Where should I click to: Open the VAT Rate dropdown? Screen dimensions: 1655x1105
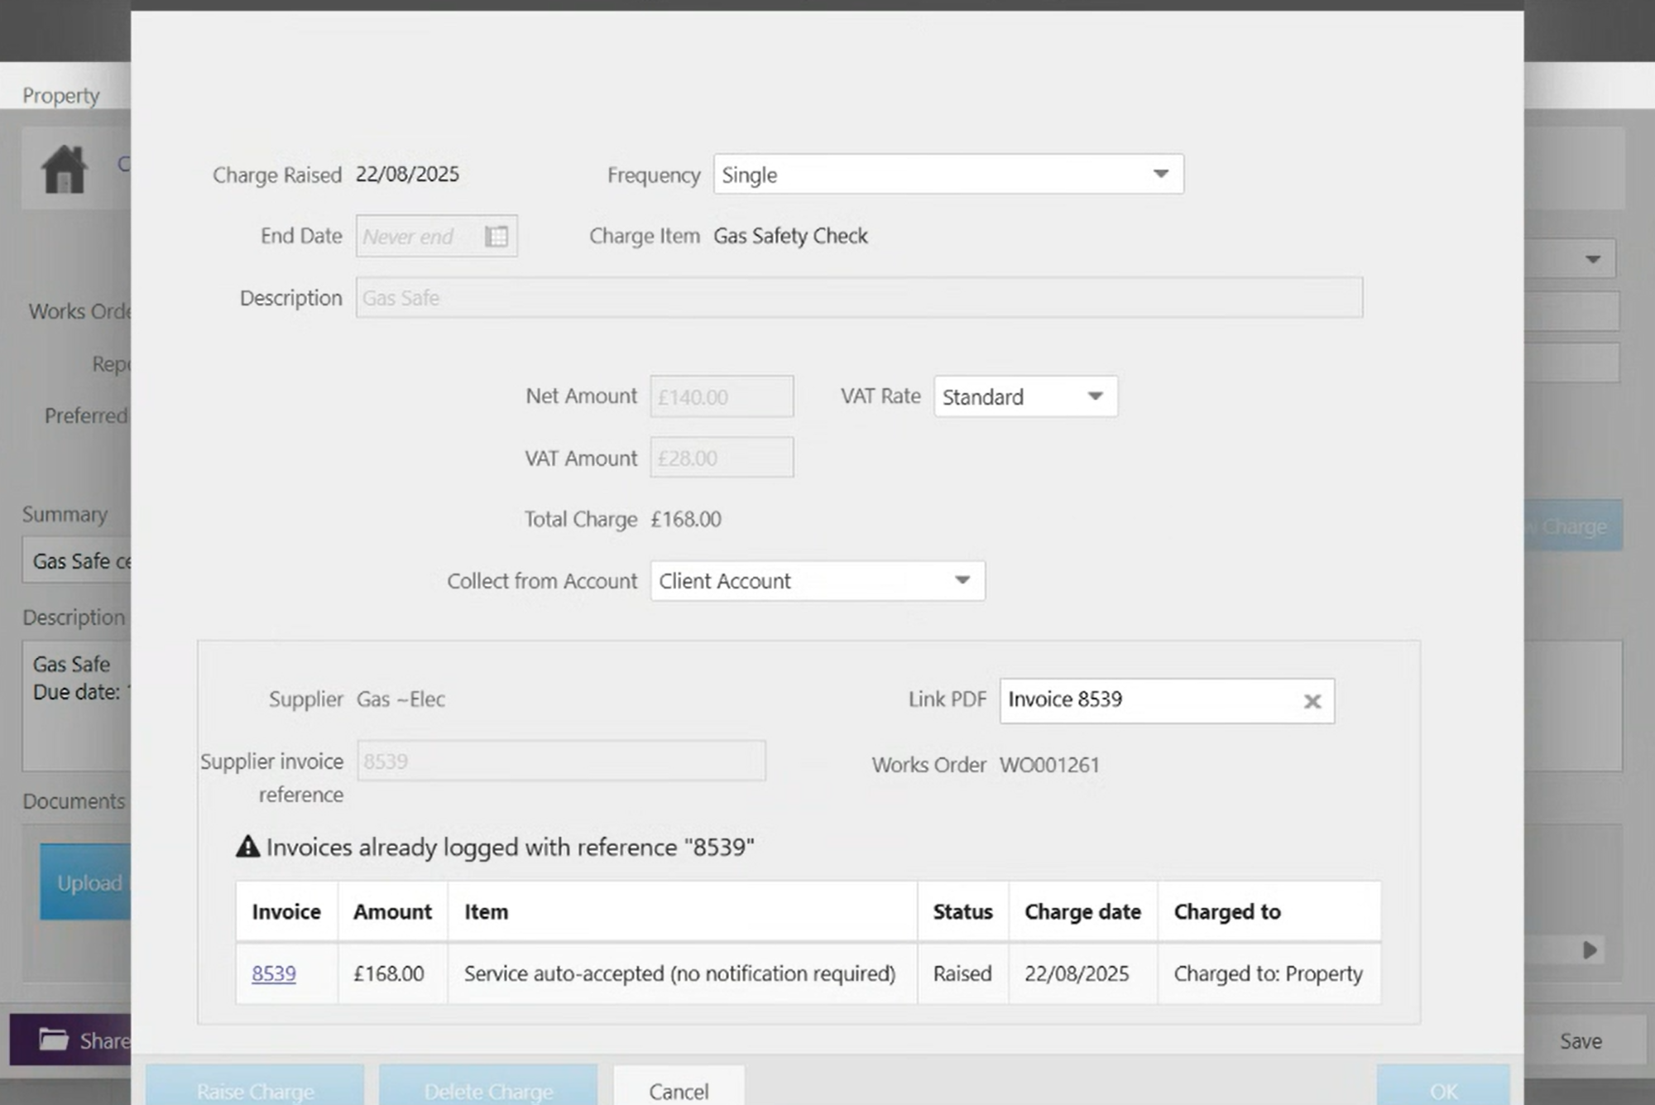pyautogui.click(x=1025, y=396)
